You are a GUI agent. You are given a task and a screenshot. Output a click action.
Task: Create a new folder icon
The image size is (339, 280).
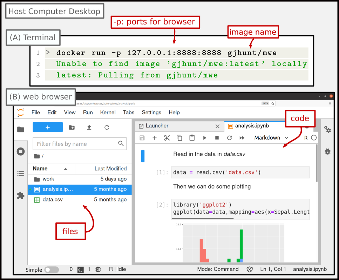pos(72,128)
